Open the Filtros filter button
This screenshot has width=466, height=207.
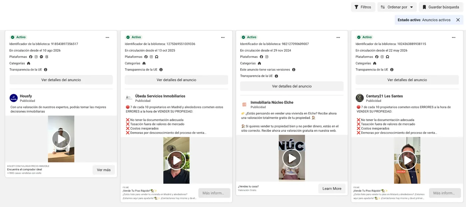pos(363,7)
